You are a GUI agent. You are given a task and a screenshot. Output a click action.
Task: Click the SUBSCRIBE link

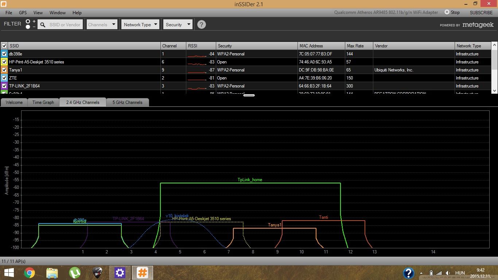(481, 12)
